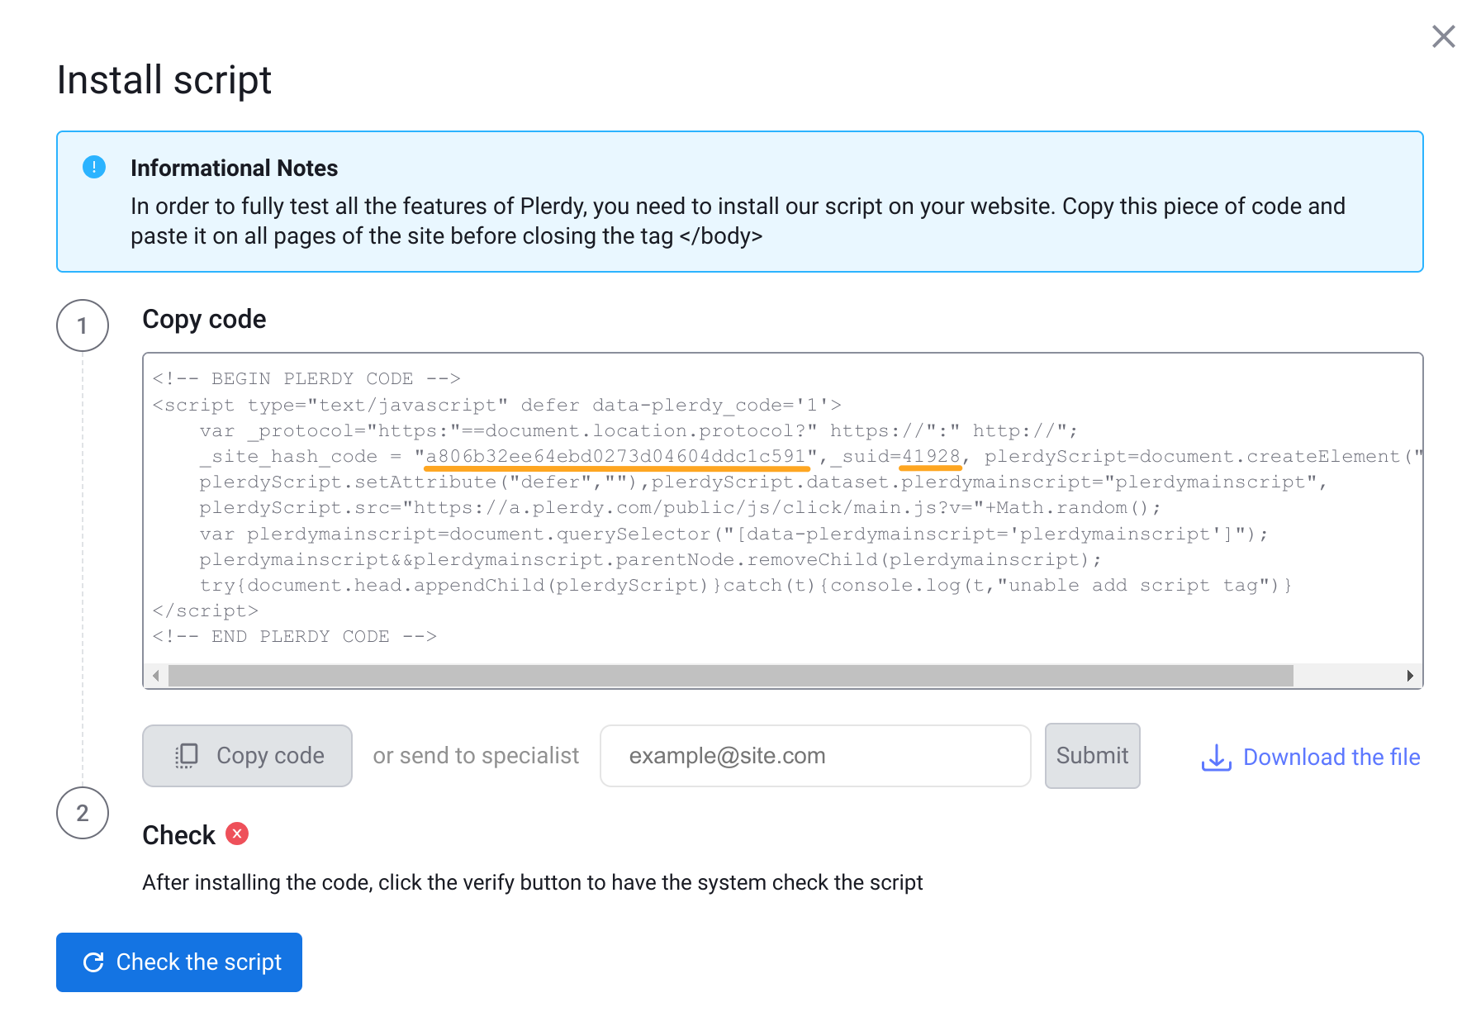Viewport: 1481px width, 1026px height.
Task: Click the 'After installing the code' instruction text
Action: [532, 882]
